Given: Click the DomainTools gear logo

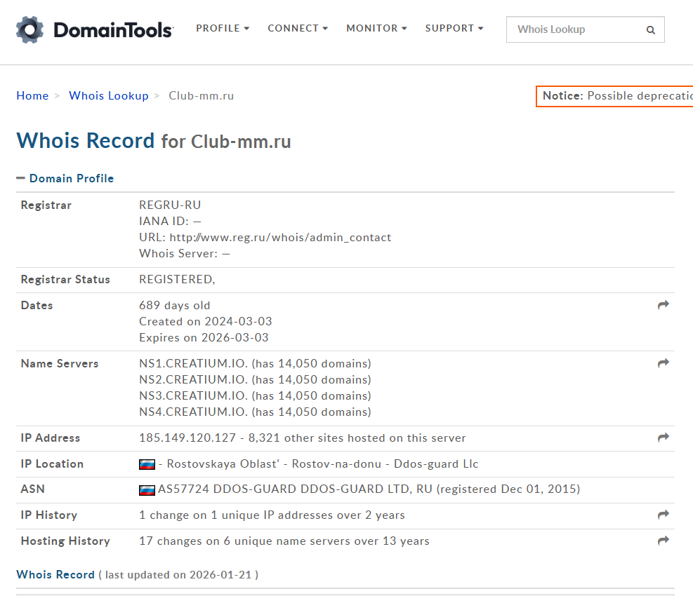Looking at the screenshot, I should coord(30,29).
